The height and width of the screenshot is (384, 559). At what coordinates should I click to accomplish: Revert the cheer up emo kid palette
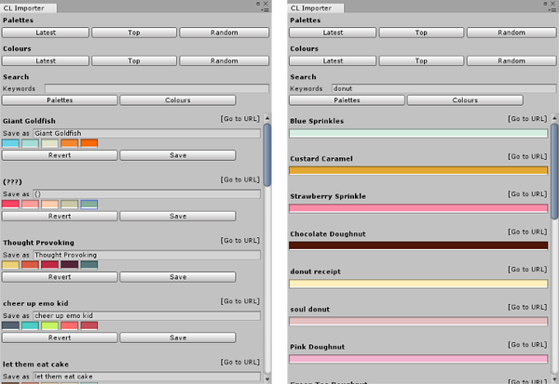(x=60, y=338)
